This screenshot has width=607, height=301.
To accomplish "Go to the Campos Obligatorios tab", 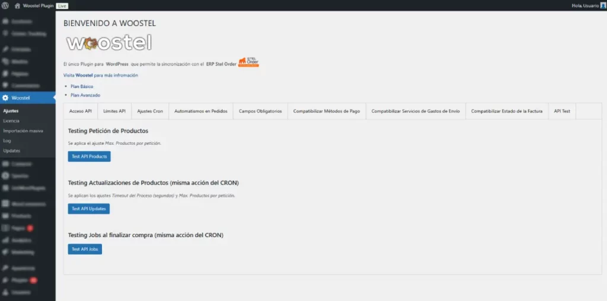I will pyautogui.click(x=261, y=111).
